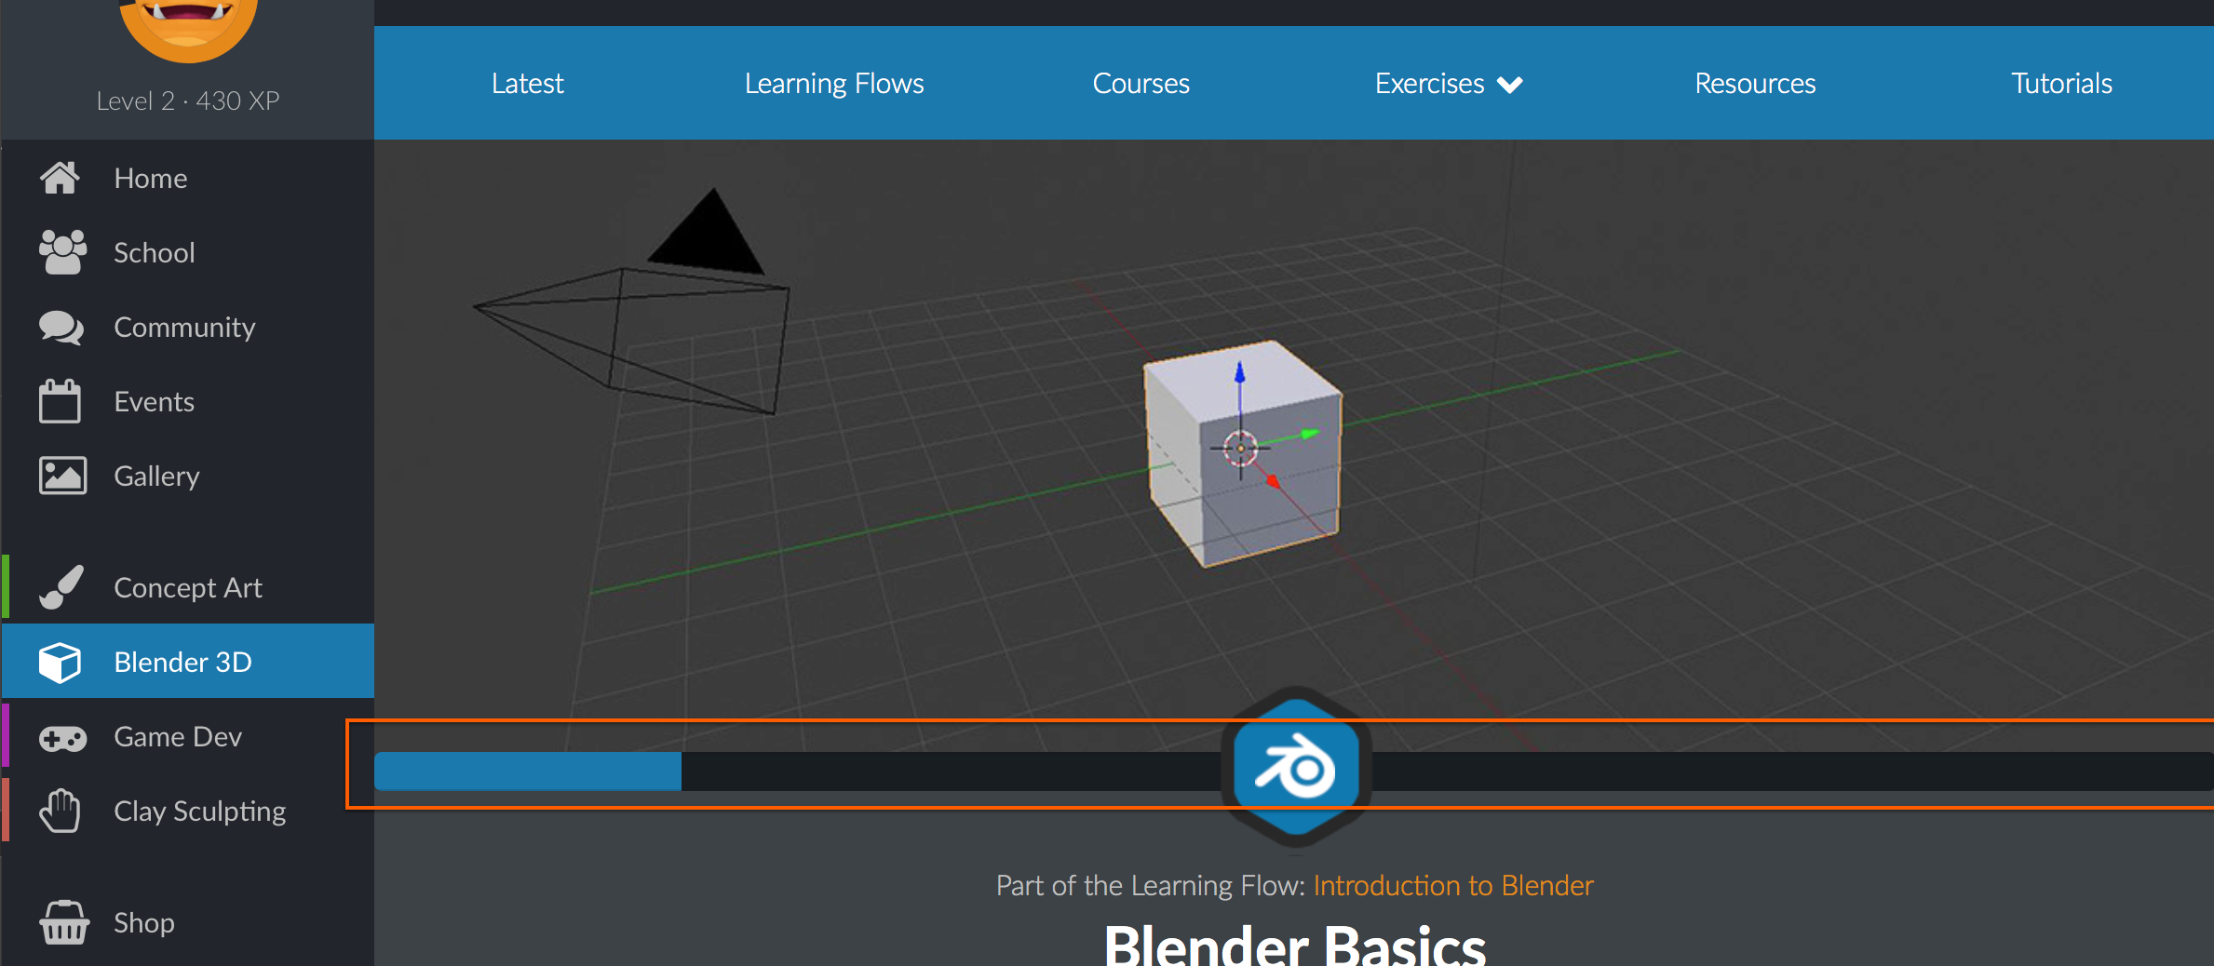Select the Game Dev category
This screenshot has width=2214, height=966.
click(188, 736)
